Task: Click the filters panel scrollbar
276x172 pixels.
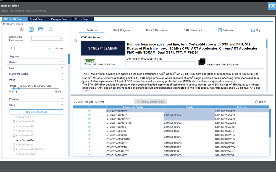Action: click(x=69, y=59)
